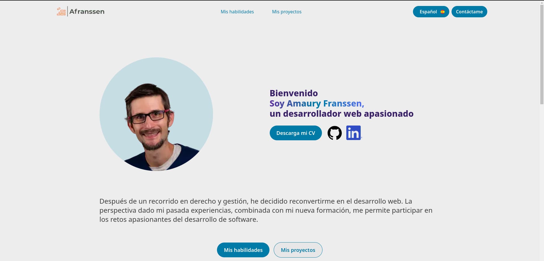The image size is (544, 261).
Task: Go to Mis proyectos in the top navigation
Action: [286, 12]
